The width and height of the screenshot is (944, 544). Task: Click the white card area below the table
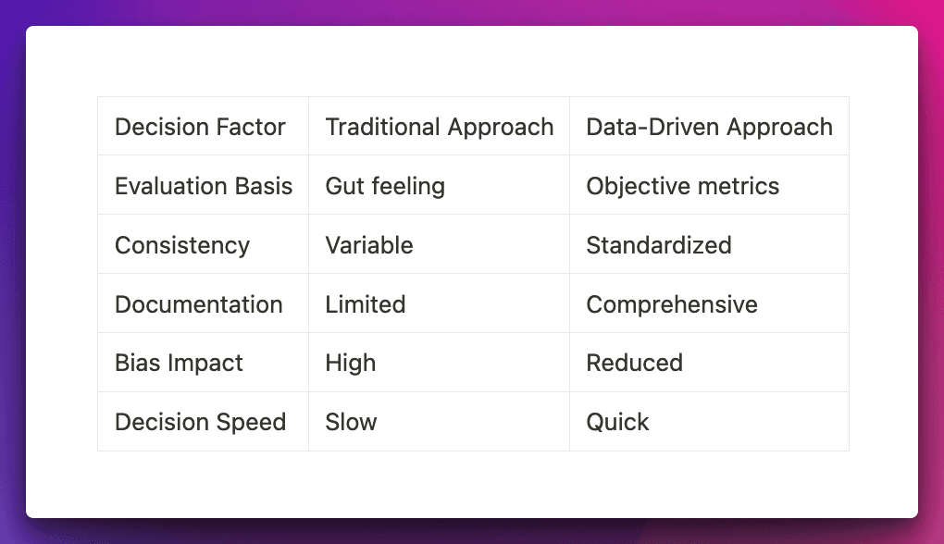pyautogui.click(x=472, y=485)
